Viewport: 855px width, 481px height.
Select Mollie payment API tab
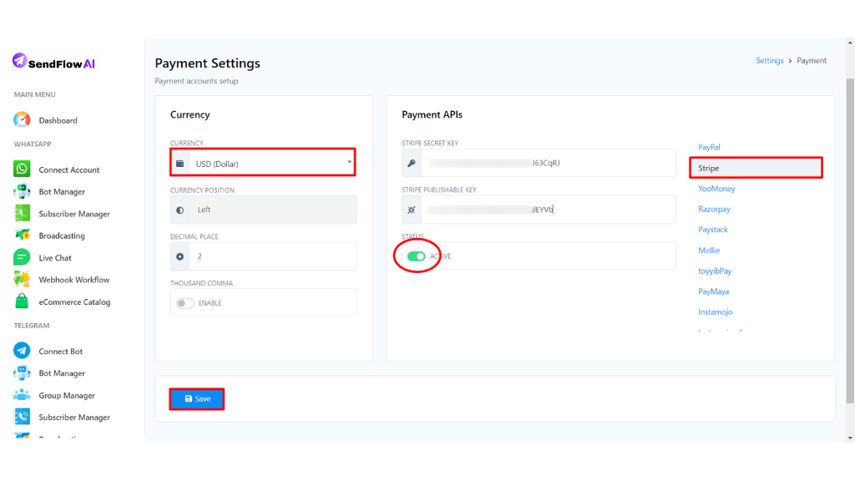(709, 251)
